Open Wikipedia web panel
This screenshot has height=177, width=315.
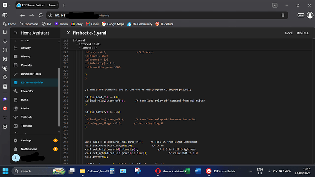click(x=5, y=118)
